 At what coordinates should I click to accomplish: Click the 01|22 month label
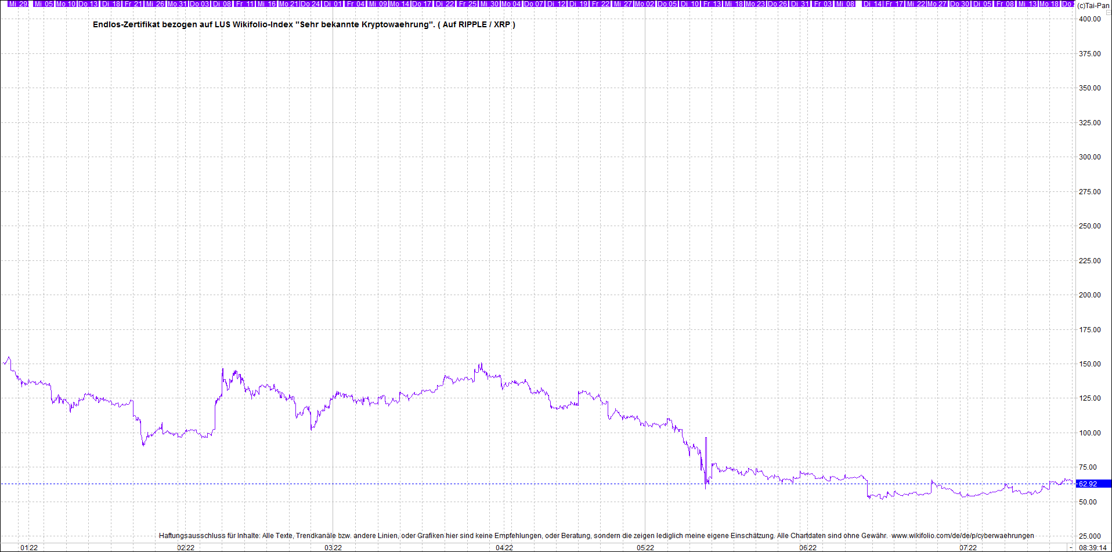click(x=29, y=547)
